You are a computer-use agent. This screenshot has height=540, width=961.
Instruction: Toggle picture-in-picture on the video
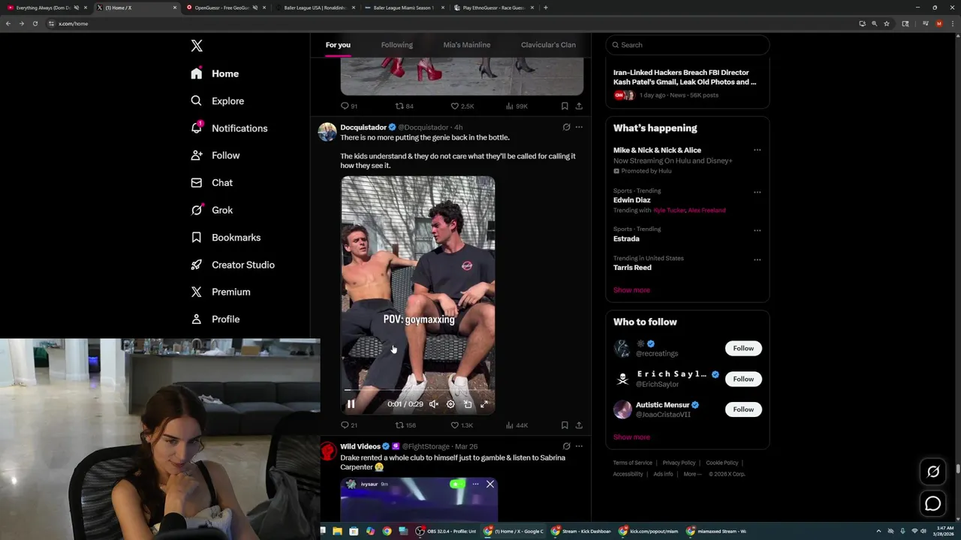pos(468,404)
